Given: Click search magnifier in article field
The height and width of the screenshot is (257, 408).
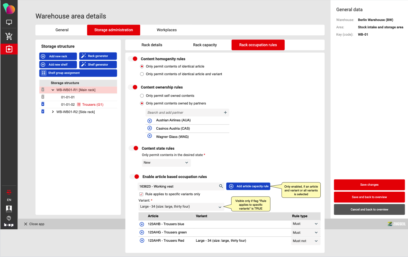Looking at the screenshot, I should (x=221, y=186).
